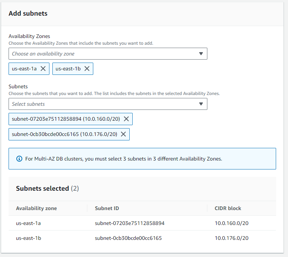
Task: Click subnet-0cb30bcde00cc6165 in the table row
Action: pos(128,238)
